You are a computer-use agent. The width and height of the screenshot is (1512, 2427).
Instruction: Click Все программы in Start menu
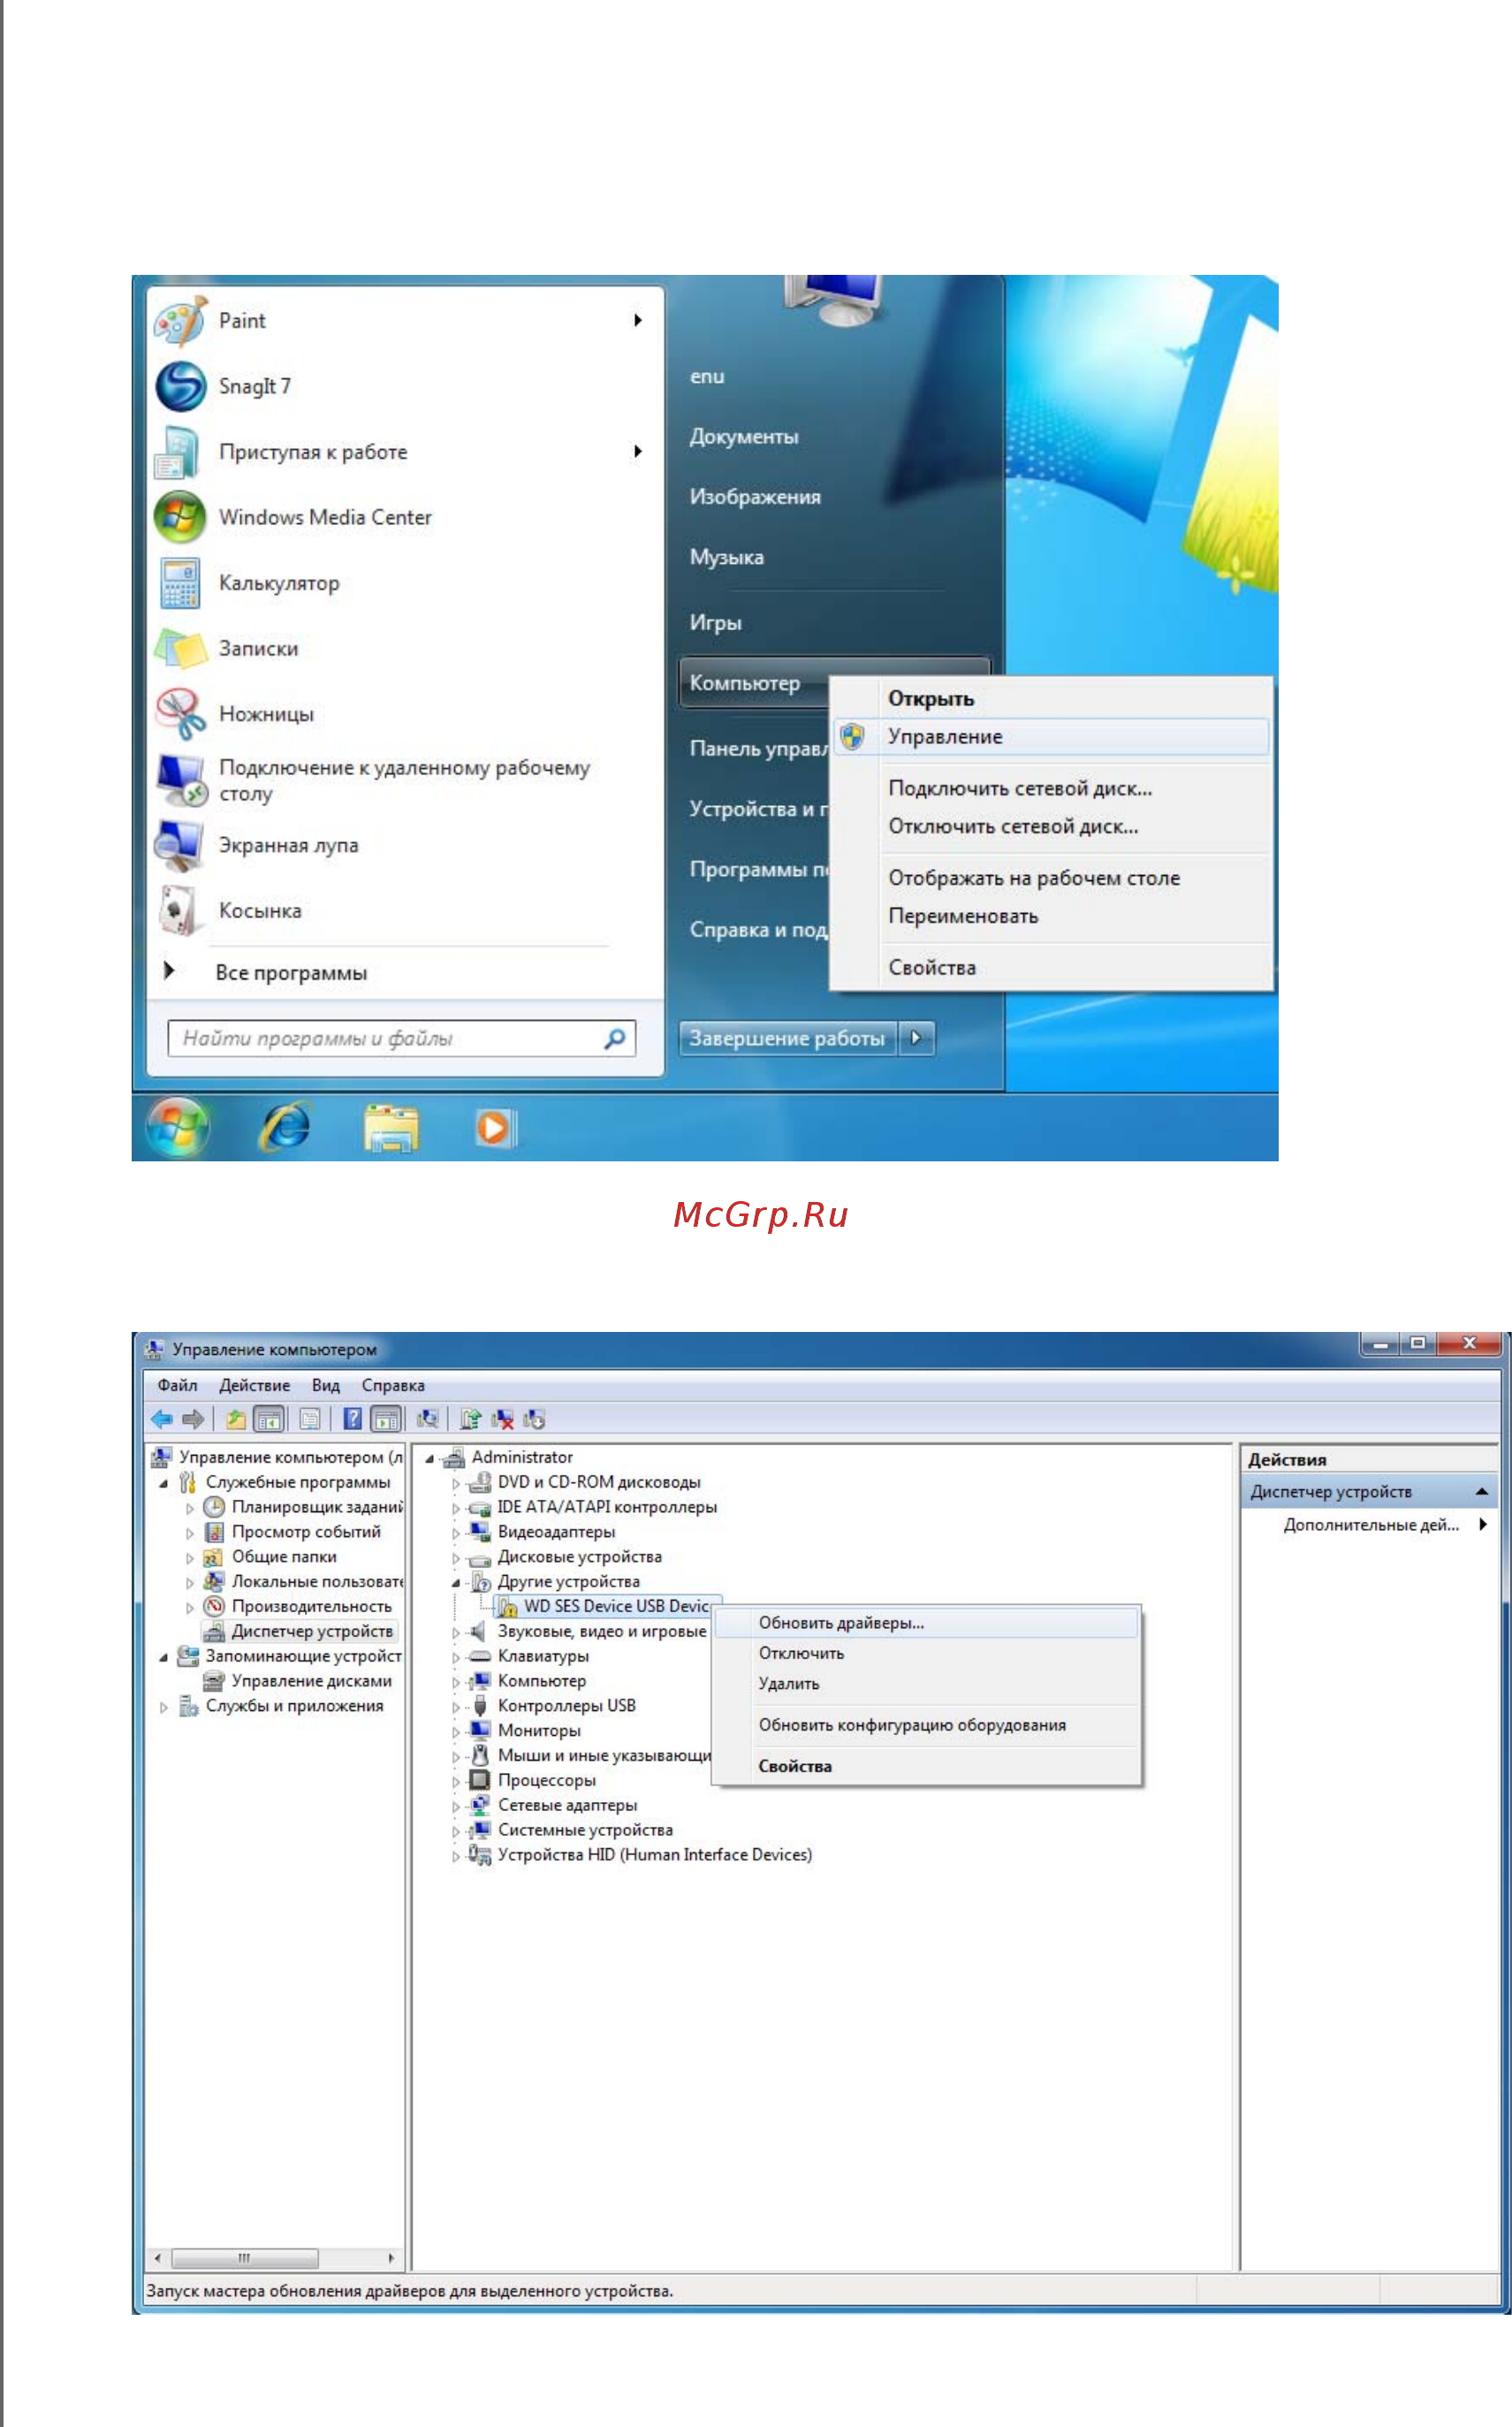(x=291, y=972)
